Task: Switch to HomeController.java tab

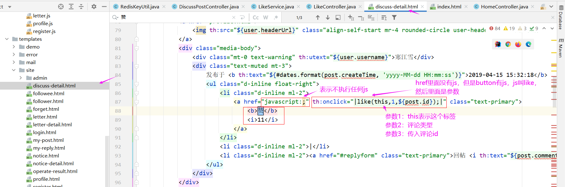Action: [x=504, y=7]
